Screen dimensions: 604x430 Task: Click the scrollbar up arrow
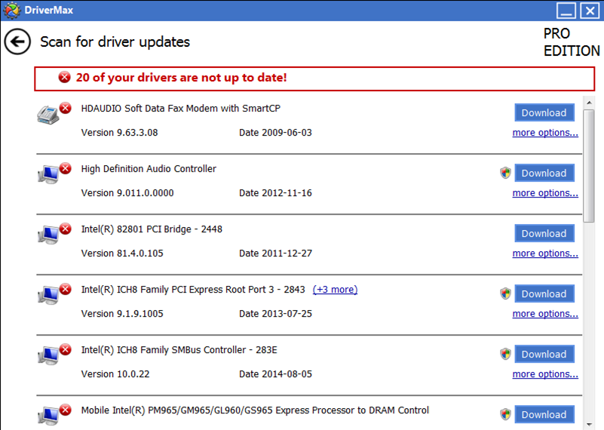point(589,103)
